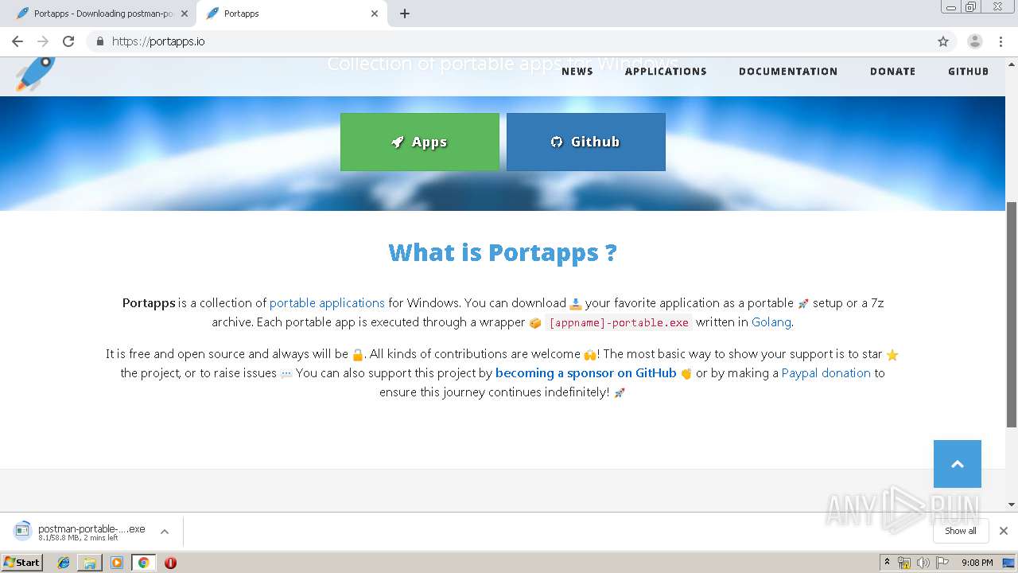Viewport: 1018px width, 573px height.
Task: Open the Windows Start button
Action: (22, 562)
